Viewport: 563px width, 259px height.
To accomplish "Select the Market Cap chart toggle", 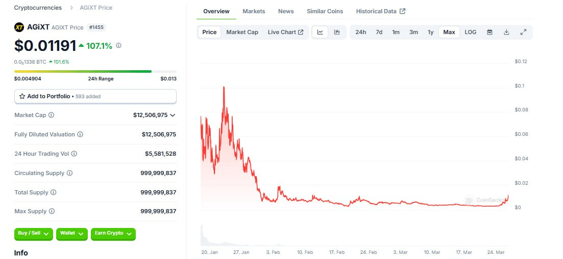I will click(x=242, y=32).
